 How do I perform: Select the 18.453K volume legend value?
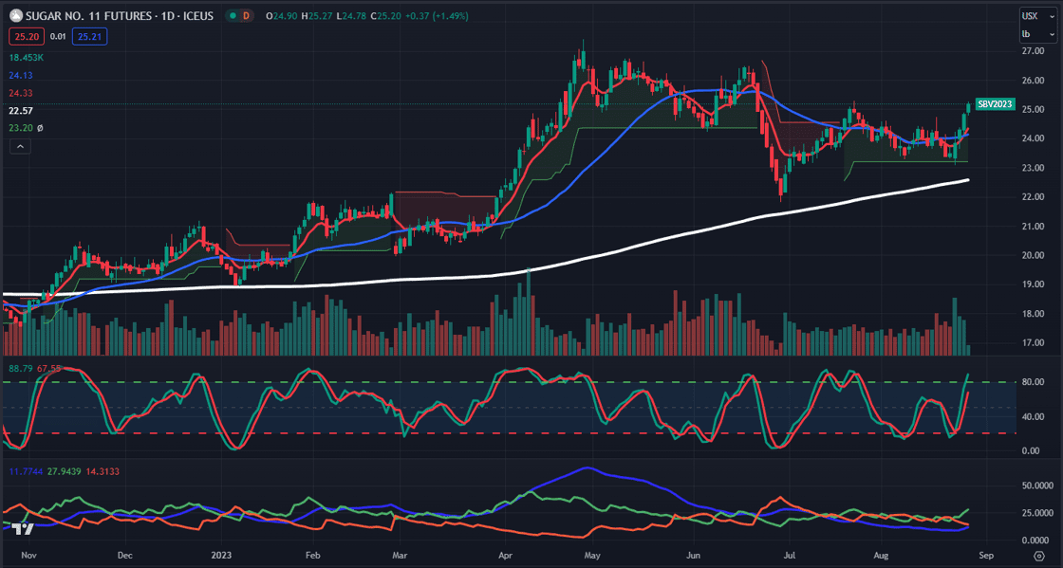click(x=26, y=58)
